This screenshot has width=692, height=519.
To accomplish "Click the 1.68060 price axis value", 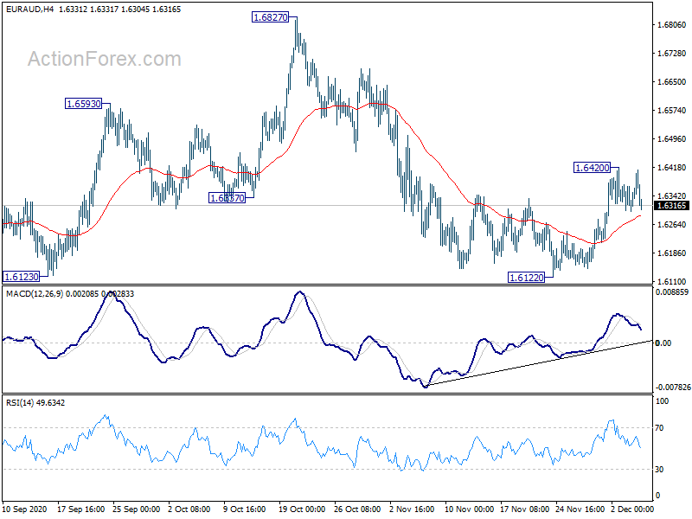I will [x=672, y=25].
